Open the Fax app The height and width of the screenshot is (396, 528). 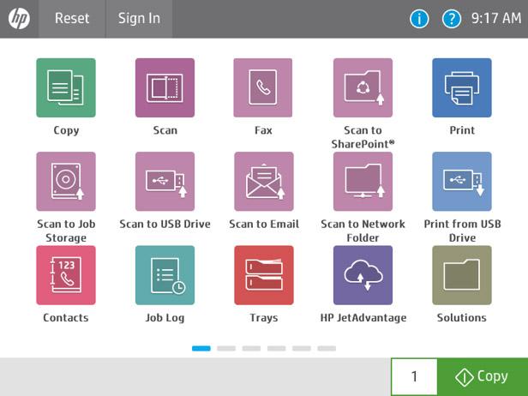tap(263, 88)
